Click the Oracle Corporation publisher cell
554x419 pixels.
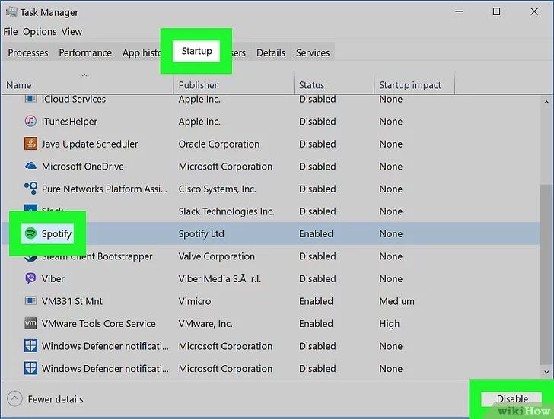tap(218, 144)
